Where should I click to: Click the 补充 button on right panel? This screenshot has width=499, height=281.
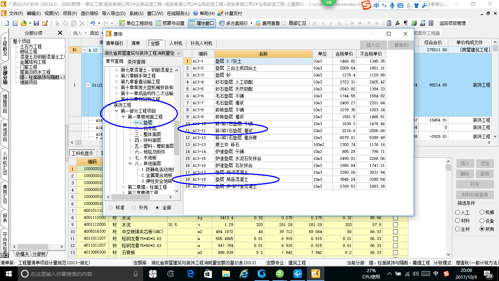coord(475,184)
